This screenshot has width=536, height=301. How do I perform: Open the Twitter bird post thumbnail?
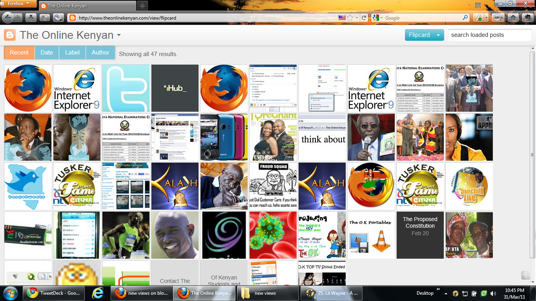pyautogui.click(x=126, y=88)
